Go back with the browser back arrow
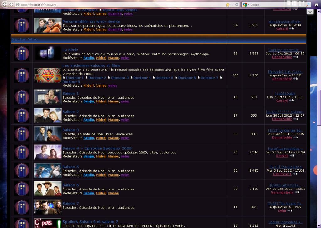The width and height of the screenshot is (321, 228). [x=5, y=4]
